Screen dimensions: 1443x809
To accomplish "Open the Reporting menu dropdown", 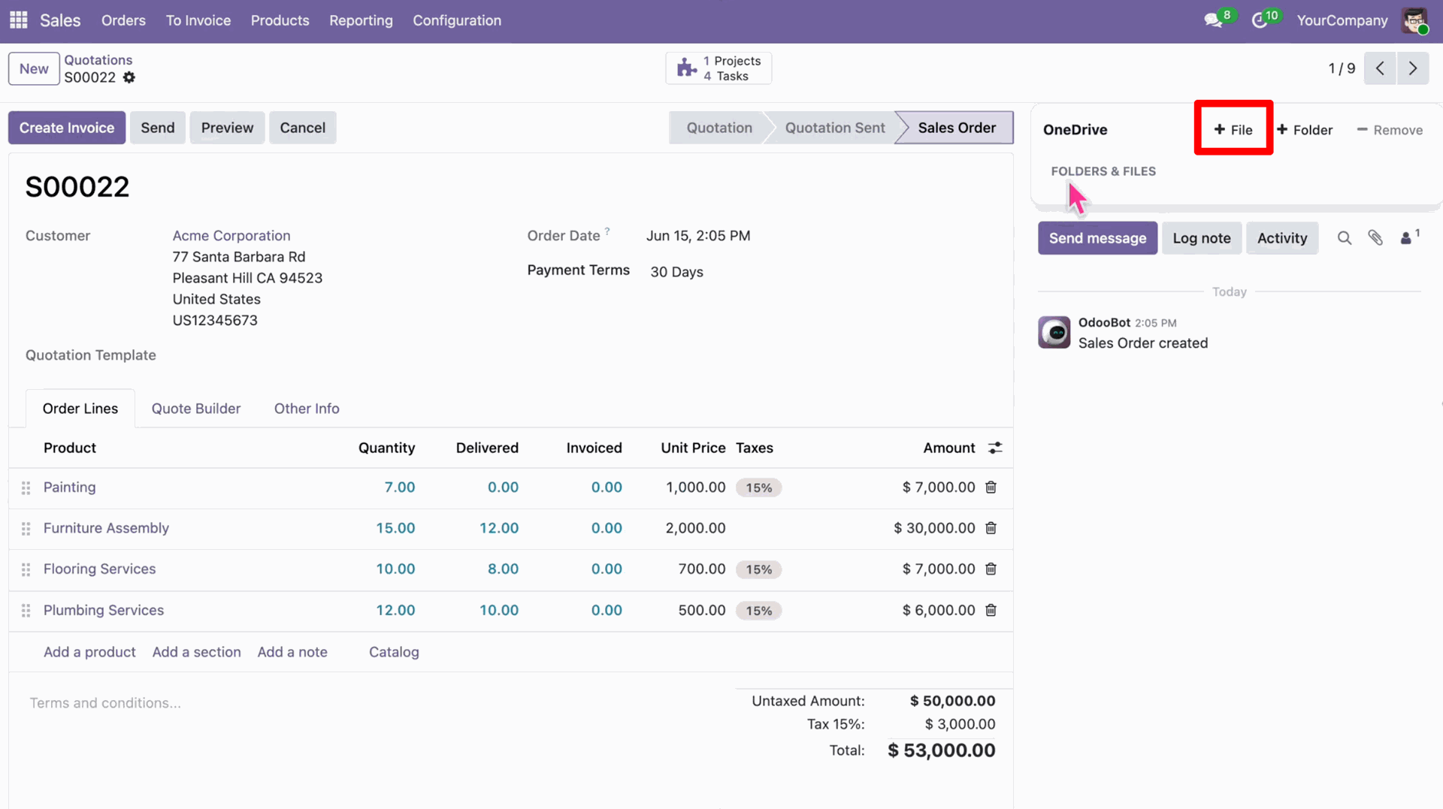I will pos(361,20).
